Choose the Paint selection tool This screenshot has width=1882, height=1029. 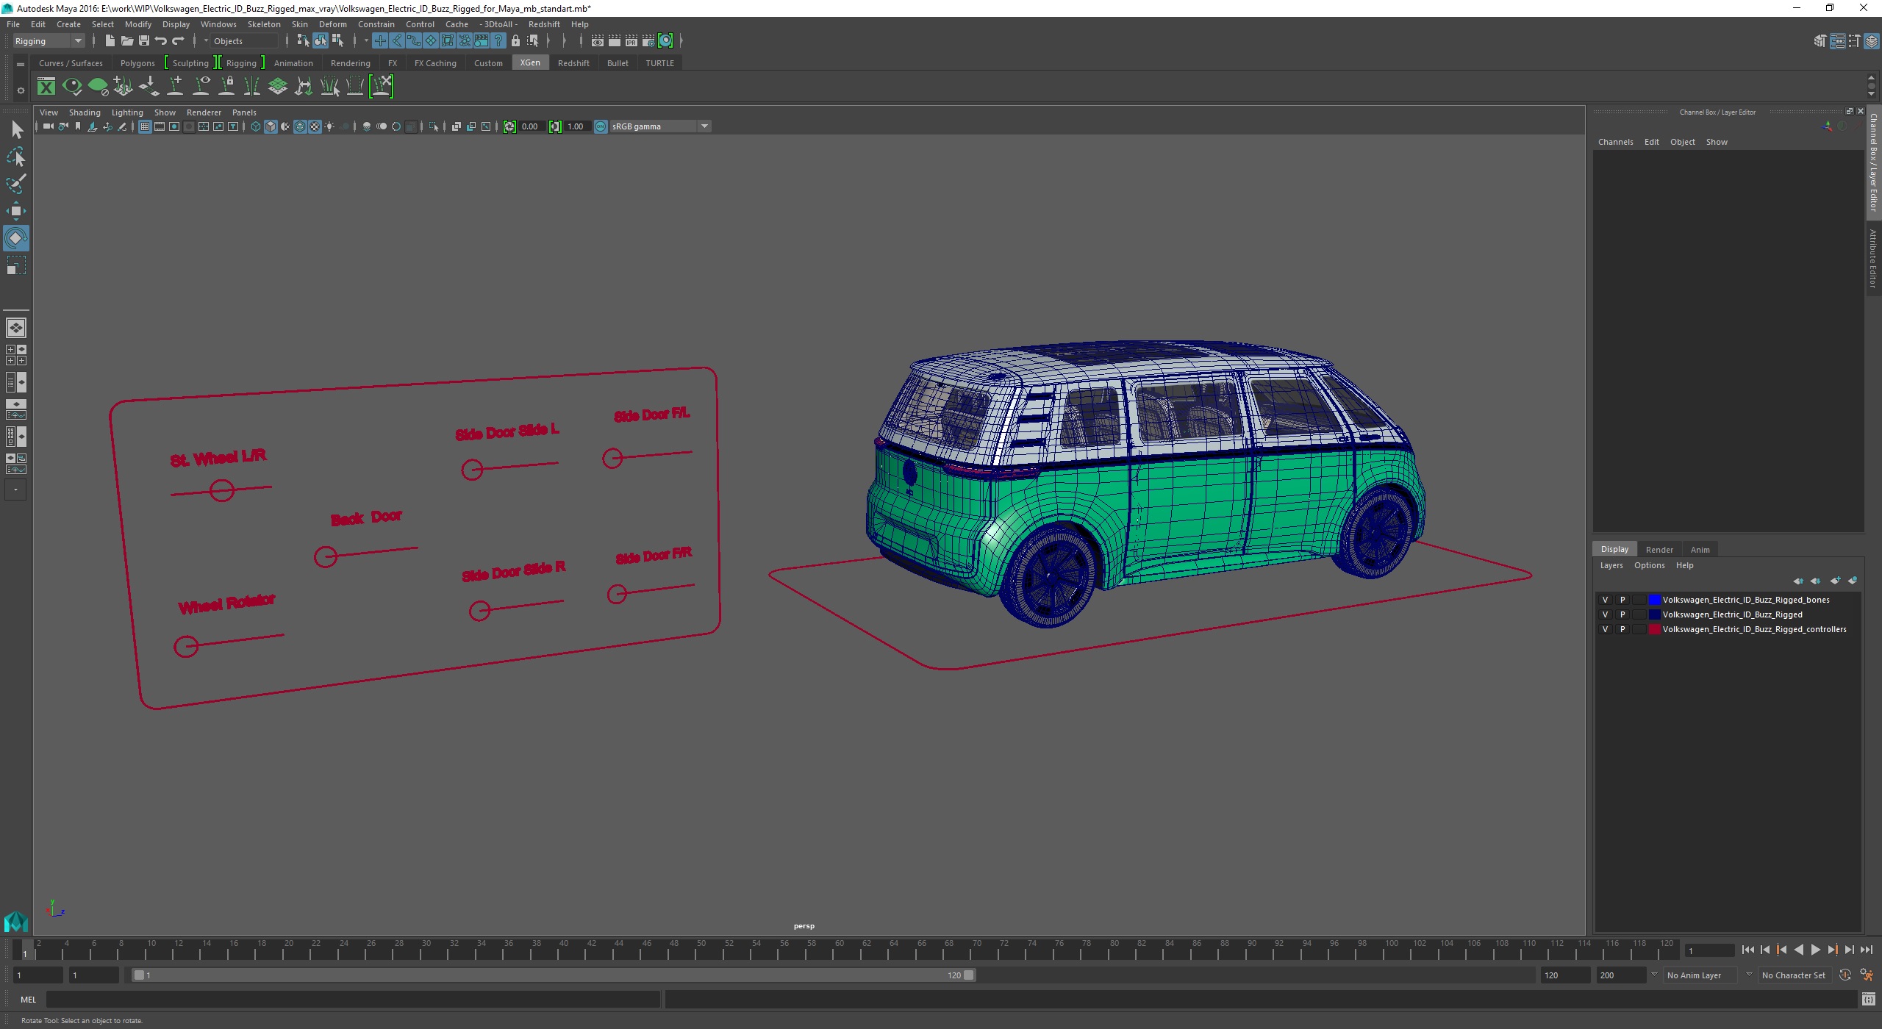[16, 184]
